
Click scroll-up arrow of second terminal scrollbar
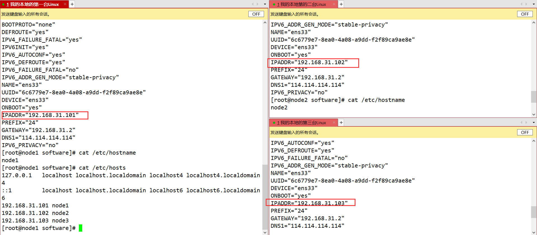[x=534, y=23]
